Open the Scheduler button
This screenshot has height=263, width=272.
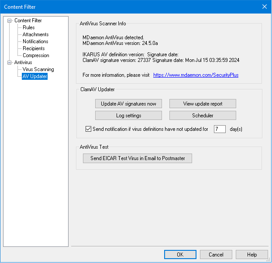(203, 116)
